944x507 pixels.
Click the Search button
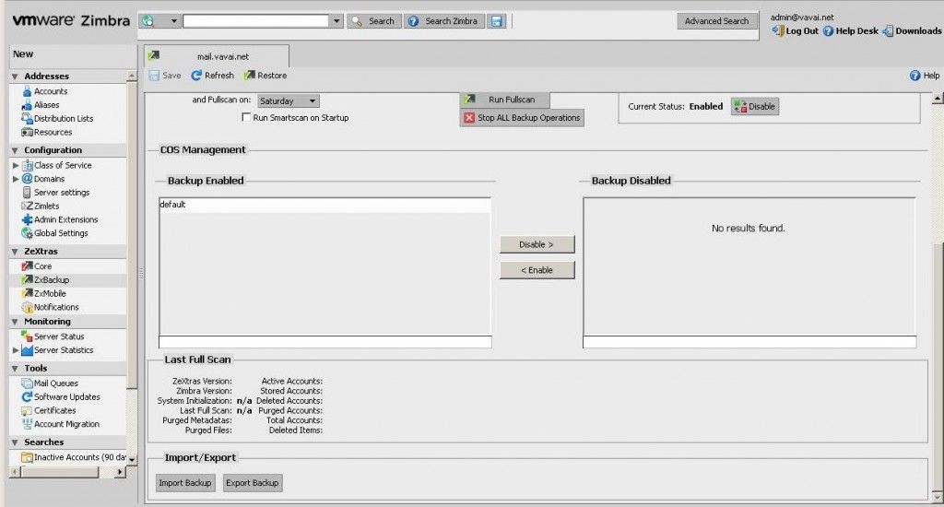click(x=374, y=21)
